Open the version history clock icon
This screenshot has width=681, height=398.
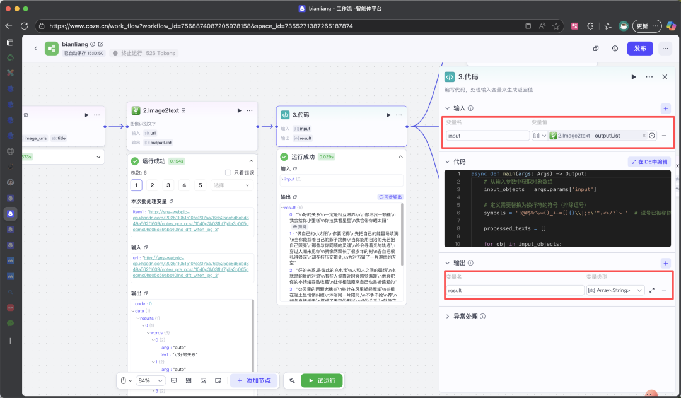[615, 48]
